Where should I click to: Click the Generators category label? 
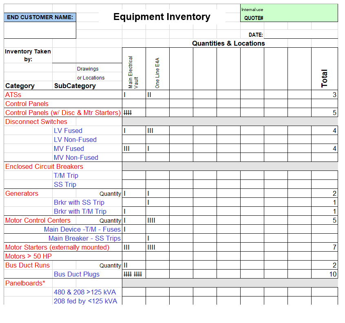coord(22,193)
